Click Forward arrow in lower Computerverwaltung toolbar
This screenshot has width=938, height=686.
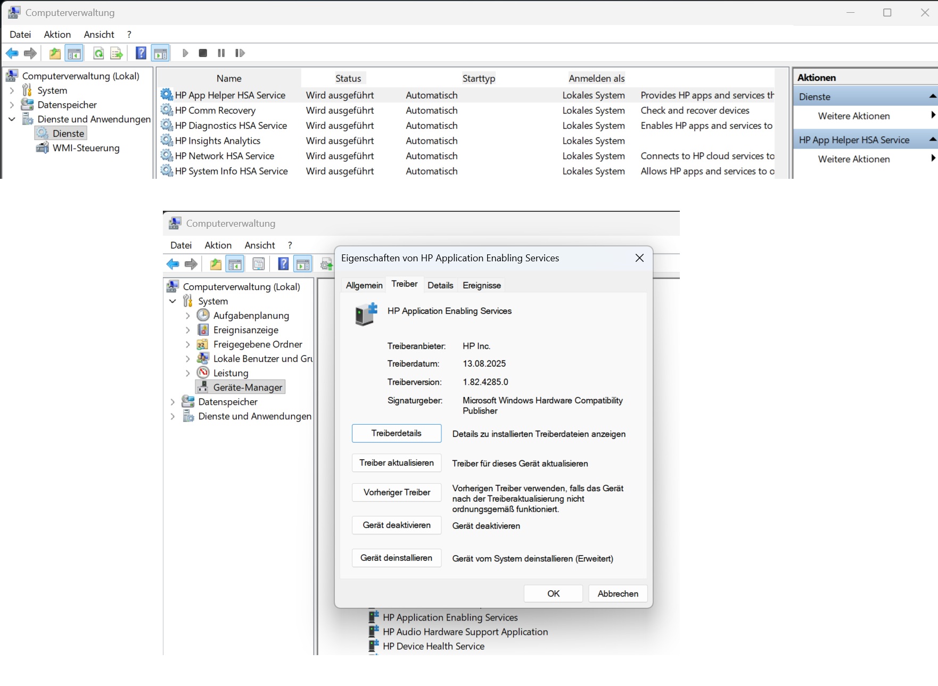pos(191,264)
